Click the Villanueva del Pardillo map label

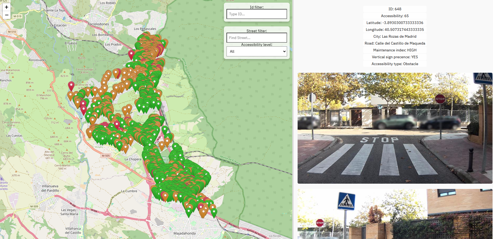click(50, 188)
